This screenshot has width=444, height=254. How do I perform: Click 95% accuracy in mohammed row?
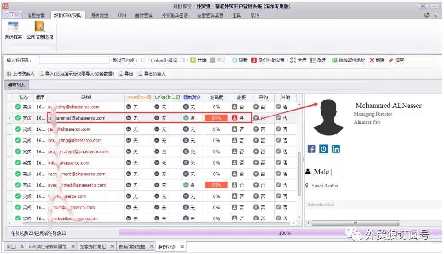point(216,118)
